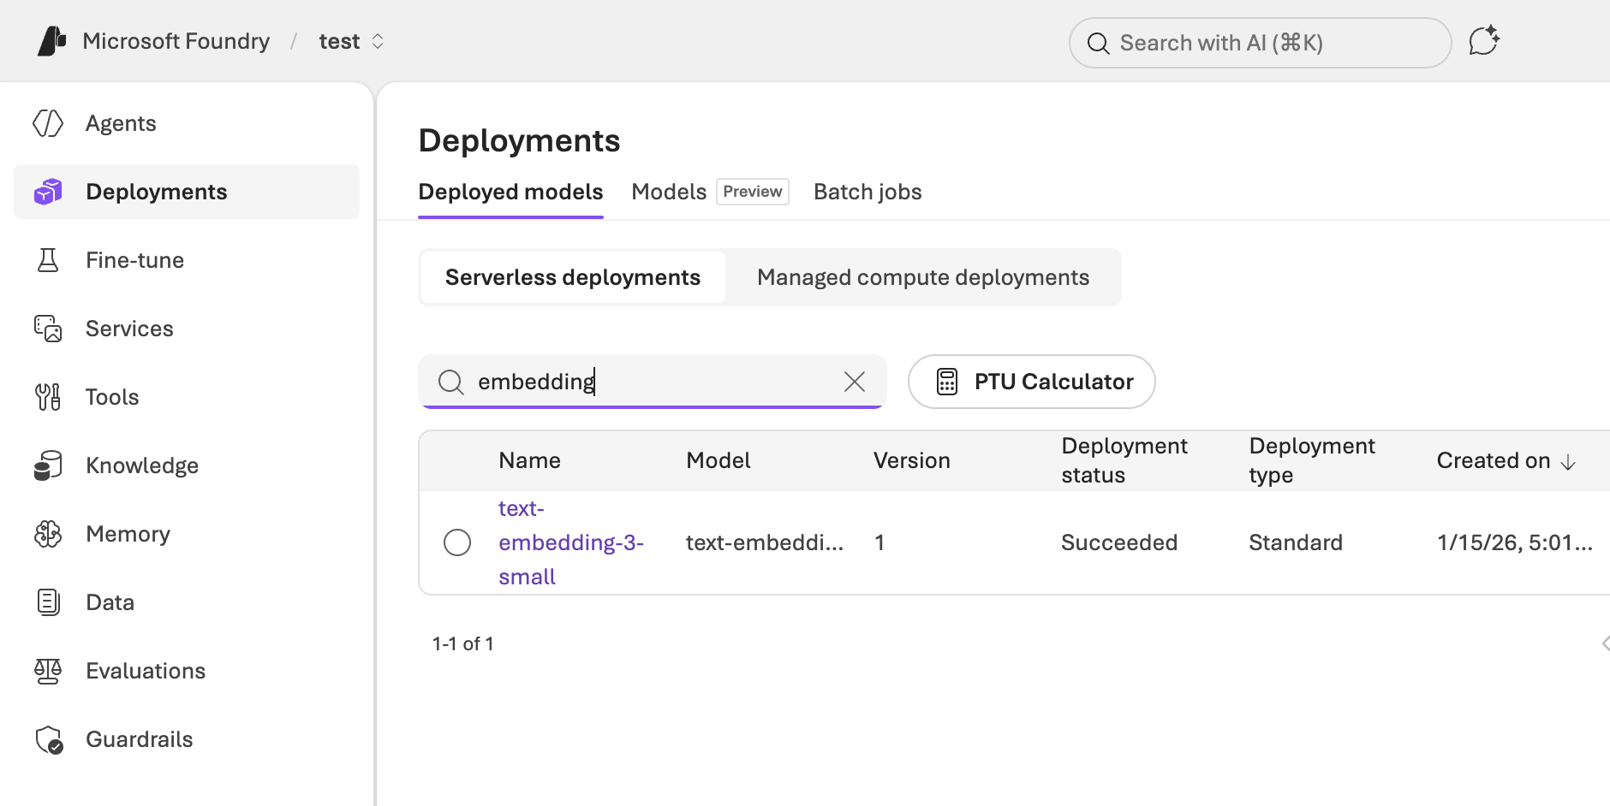Open the text-embedding-3-small deployment link
Image resolution: width=1610 pixels, height=806 pixels.
[x=570, y=542]
